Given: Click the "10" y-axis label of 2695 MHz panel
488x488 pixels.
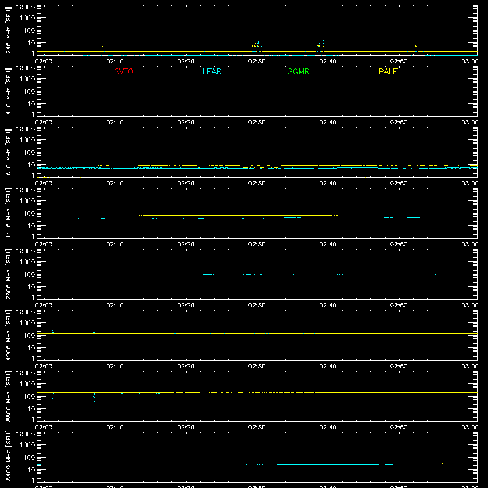Looking at the screenshot, I should coord(31,287).
